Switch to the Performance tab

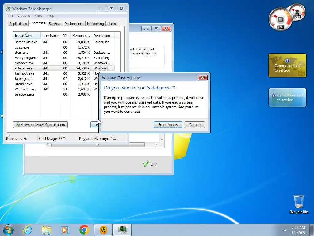point(74,24)
